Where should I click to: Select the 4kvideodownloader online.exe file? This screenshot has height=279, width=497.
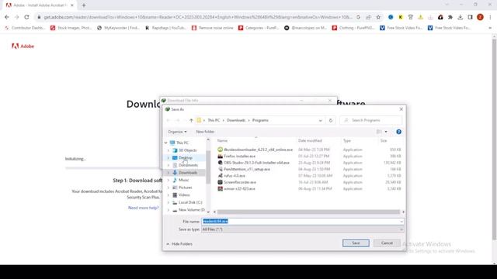[258, 150]
